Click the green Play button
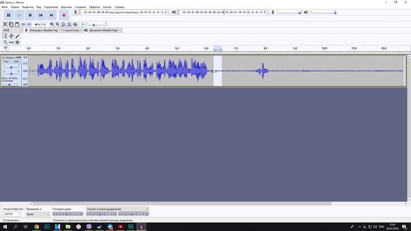This screenshot has height=231, width=411. click(19, 15)
